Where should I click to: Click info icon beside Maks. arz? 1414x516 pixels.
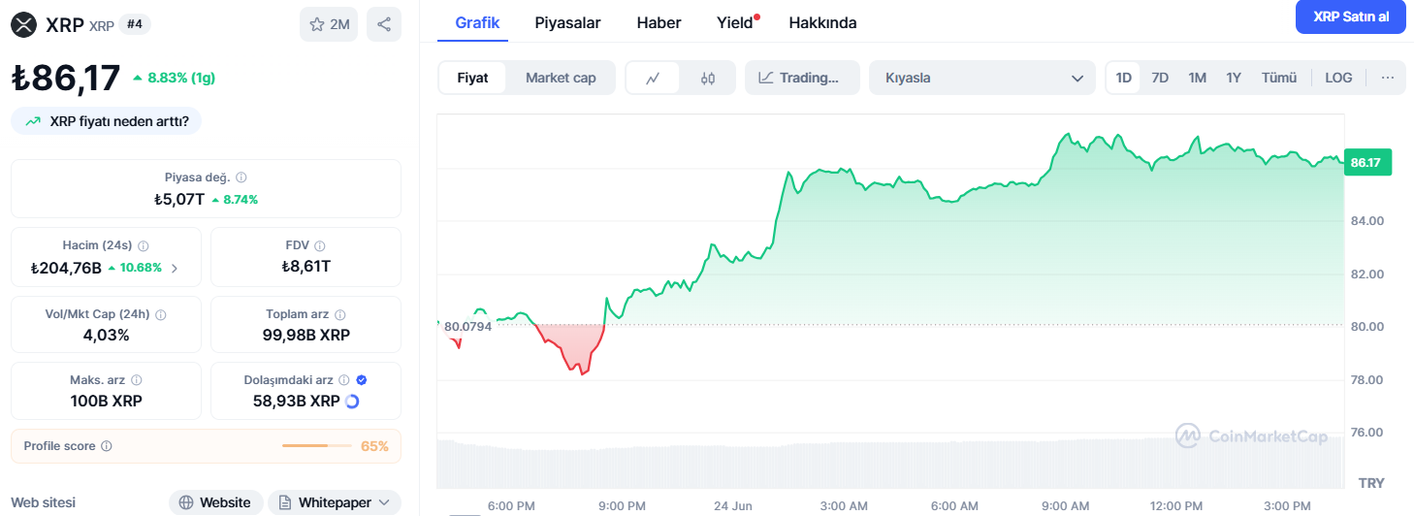137,380
